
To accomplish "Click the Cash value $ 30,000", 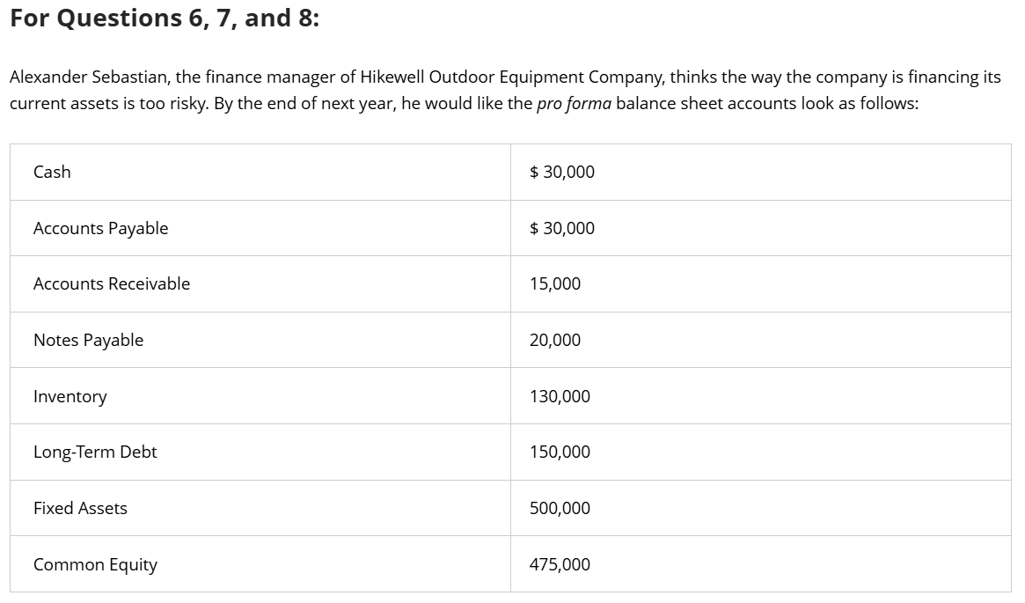I will pyautogui.click(x=562, y=172).
